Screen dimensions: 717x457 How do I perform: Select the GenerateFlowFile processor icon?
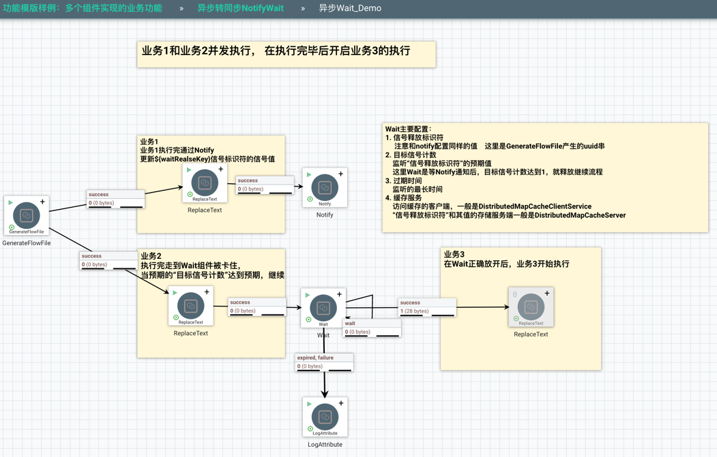click(26, 215)
